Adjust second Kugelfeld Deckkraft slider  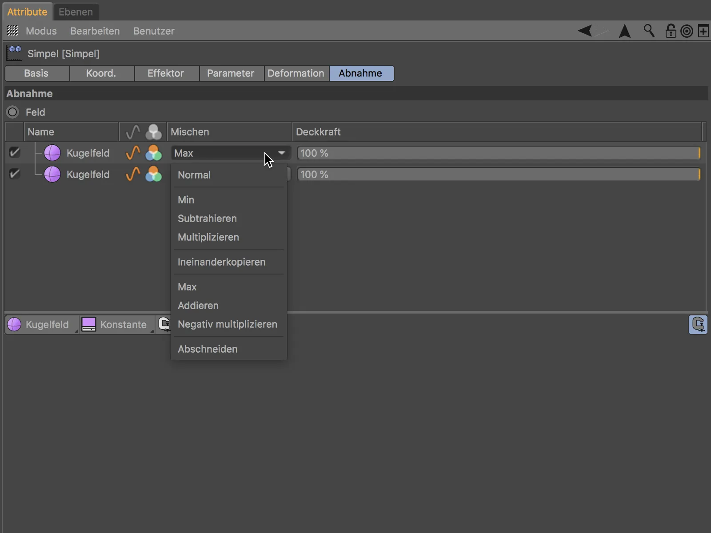tap(499, 174)
